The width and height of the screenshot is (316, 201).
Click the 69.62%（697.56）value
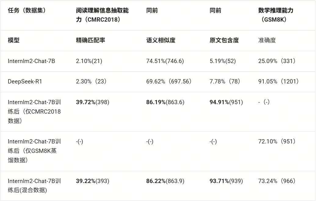169,81
